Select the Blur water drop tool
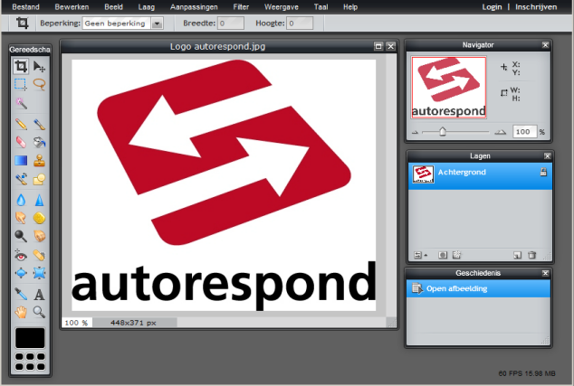574x386 pixels. [21, 200]
